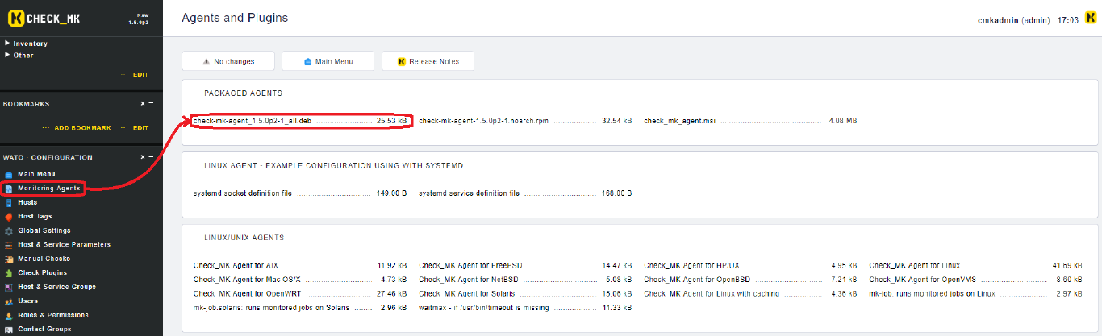1102x336 pixels.
Task: Click the Manual Checks icon
Action: [x=9, y=259]
